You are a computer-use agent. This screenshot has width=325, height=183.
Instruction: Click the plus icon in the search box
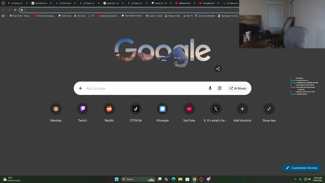pos(80,88)
